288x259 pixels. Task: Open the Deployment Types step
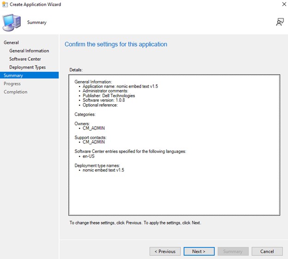(x=27, y=67)
